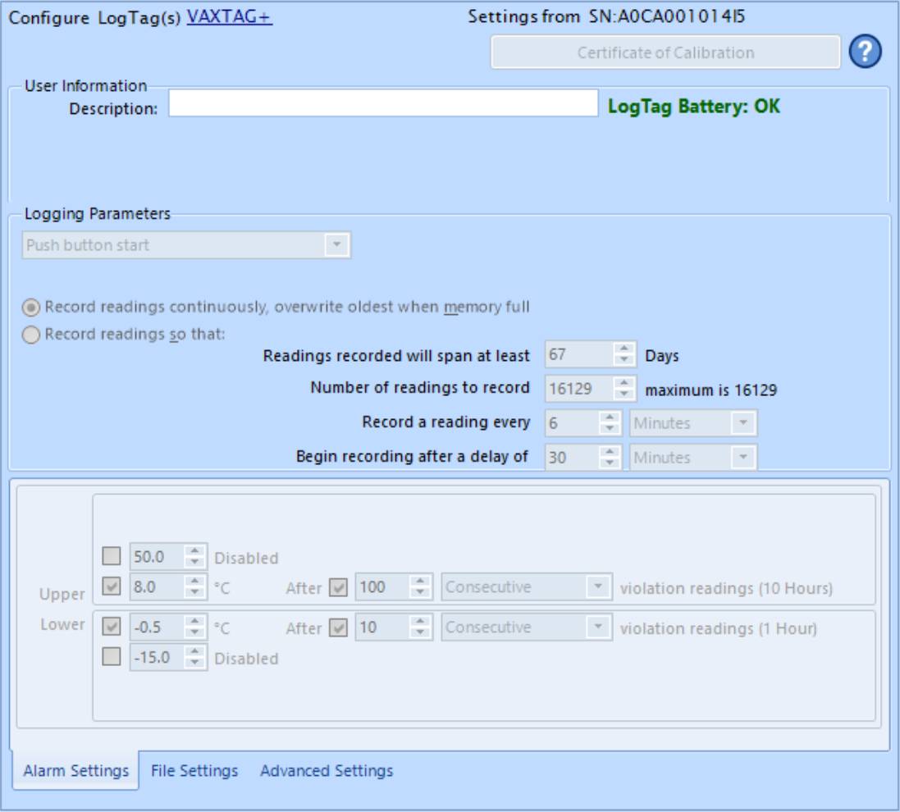This screenshot has width=900, height=812.
Task: Switch to the Advanced Settings tab
Action: point(297,769)
